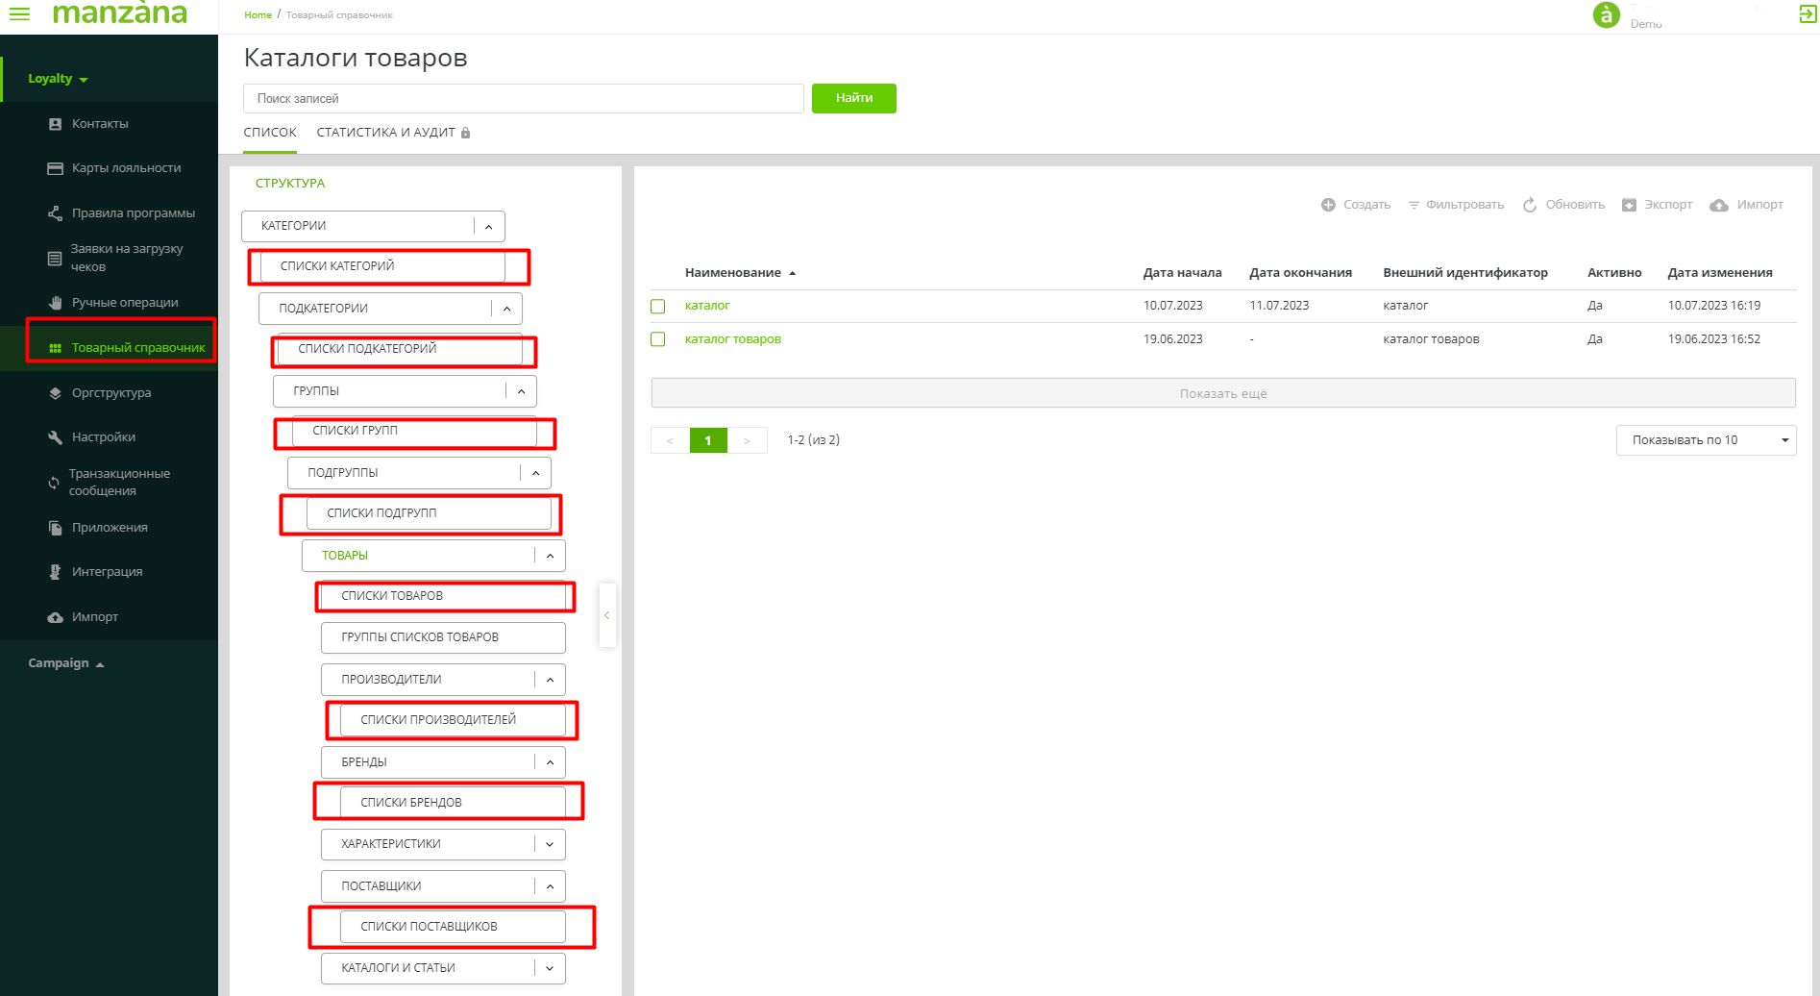Click the Импорт cloud upload icon
This screenshot has width=1820, height=996.
[1719, 205]
